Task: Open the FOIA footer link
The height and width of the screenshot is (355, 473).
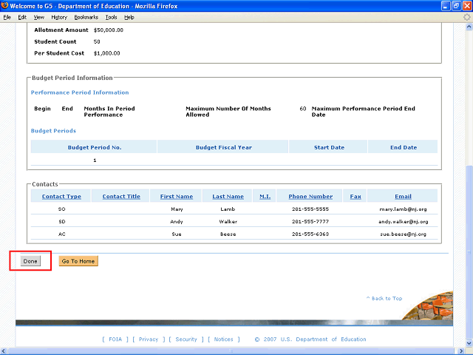Action: (x=115, y=339)
